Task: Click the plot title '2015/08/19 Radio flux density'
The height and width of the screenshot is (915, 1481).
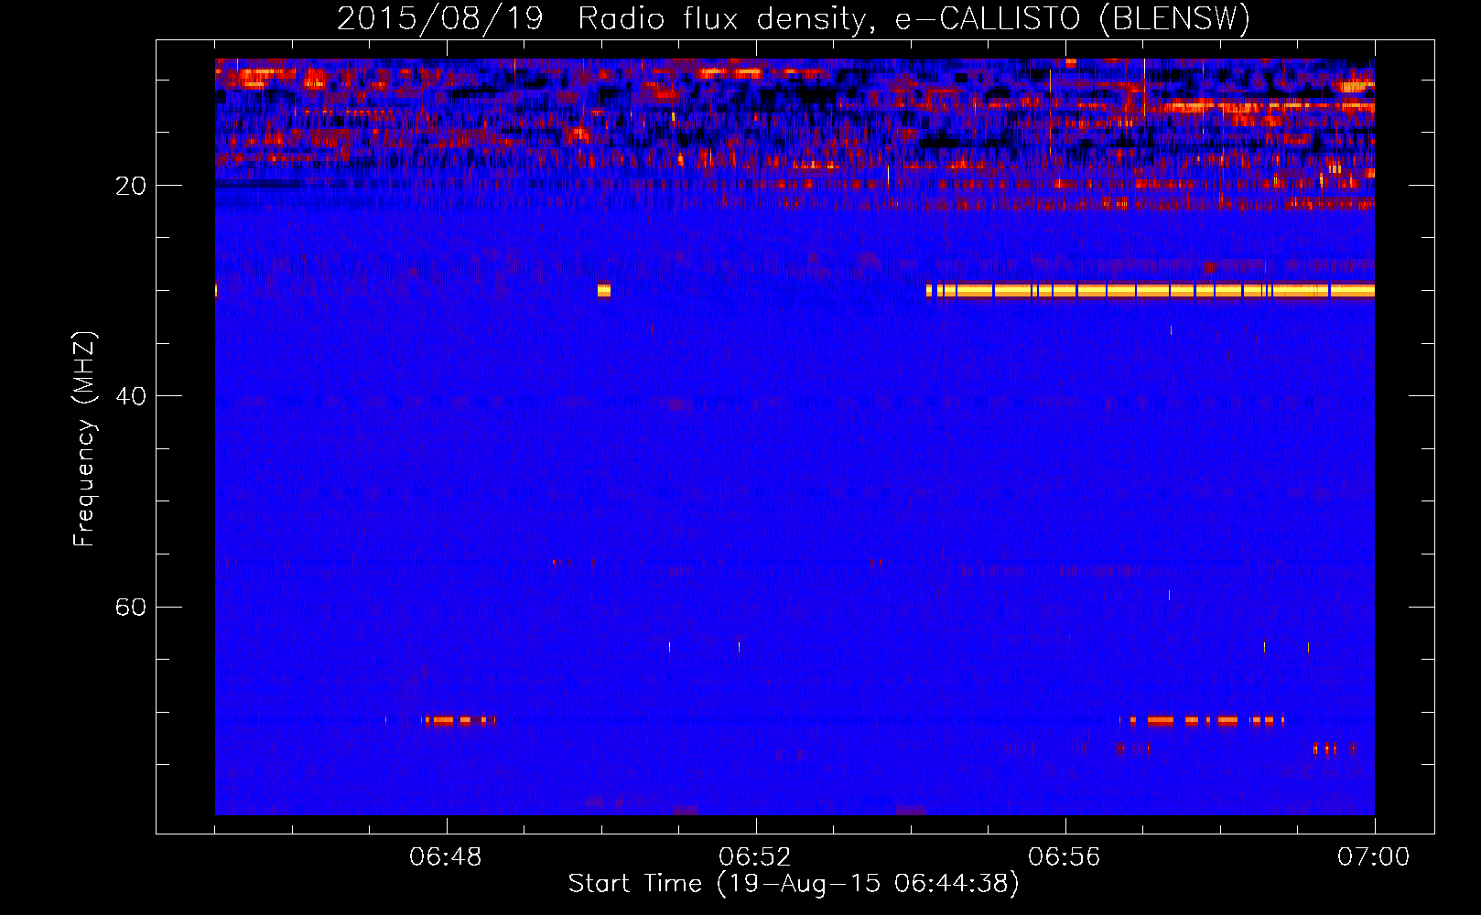Action: [602, 19]
